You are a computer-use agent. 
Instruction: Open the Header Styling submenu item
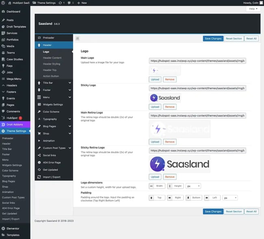tap(52, 64)
